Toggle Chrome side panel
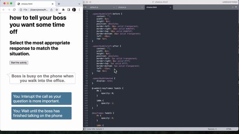Viewport: 239px width, 134px height. pos(69,10)
